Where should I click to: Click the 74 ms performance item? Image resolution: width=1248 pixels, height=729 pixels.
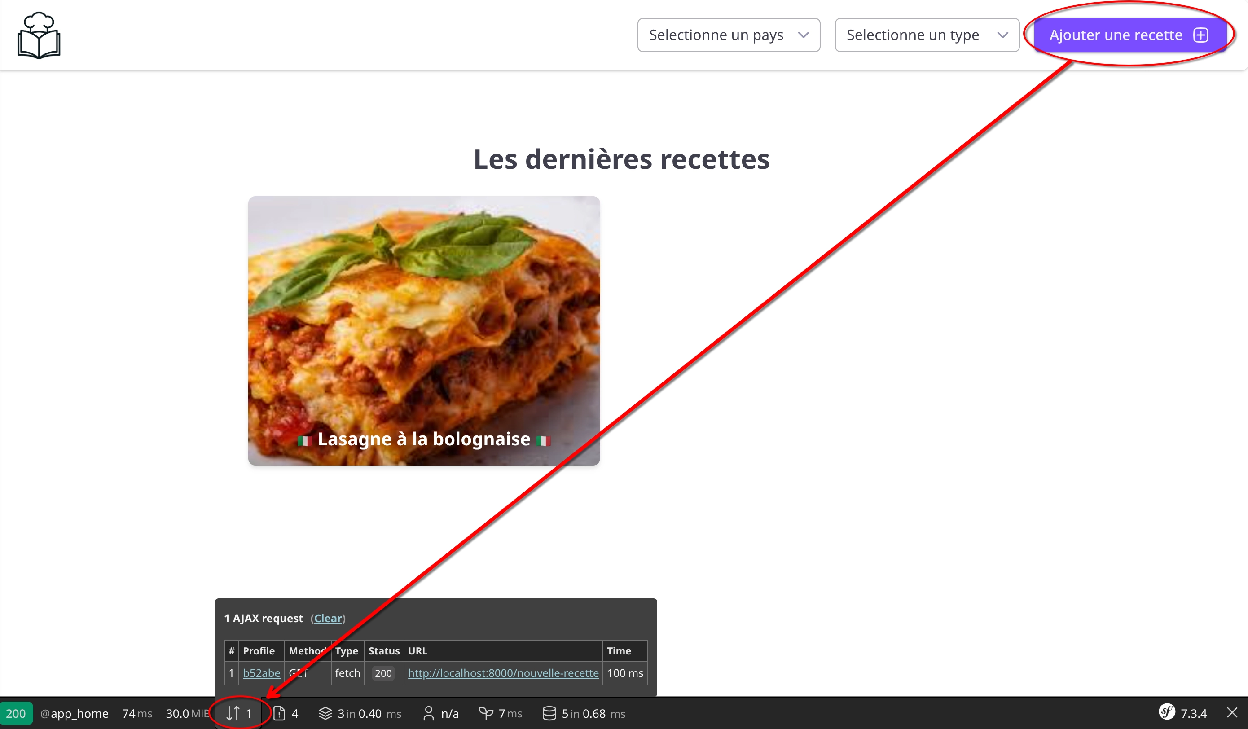point(136,713)
